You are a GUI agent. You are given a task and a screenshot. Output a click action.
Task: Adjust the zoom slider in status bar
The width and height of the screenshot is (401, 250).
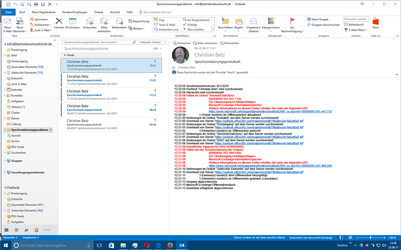(370, 237)
